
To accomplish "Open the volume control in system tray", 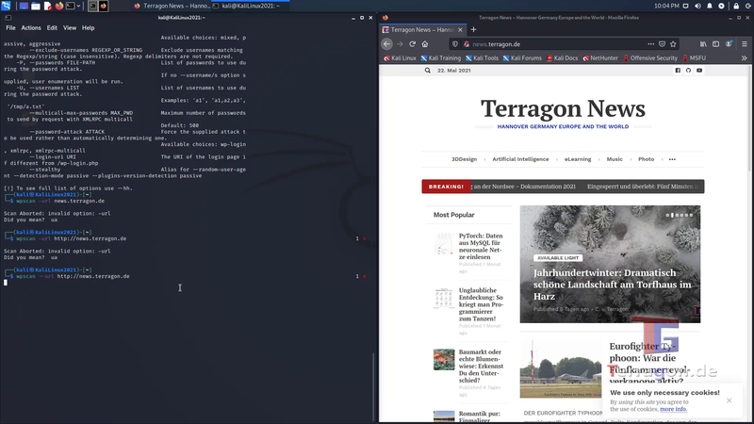I will point(697,6).
